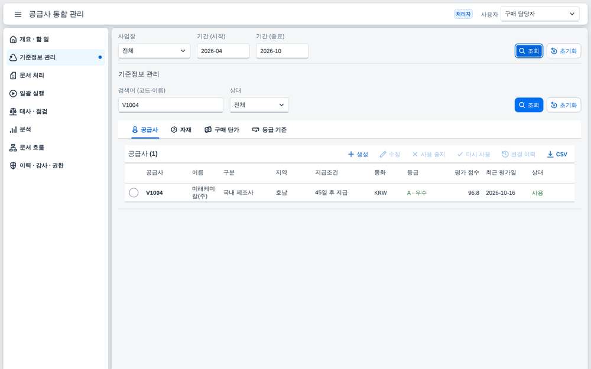The width and height of the screenshot is (591, 369).
Task: Switch to the 자재 tab
Action: (x=181, y=129)
